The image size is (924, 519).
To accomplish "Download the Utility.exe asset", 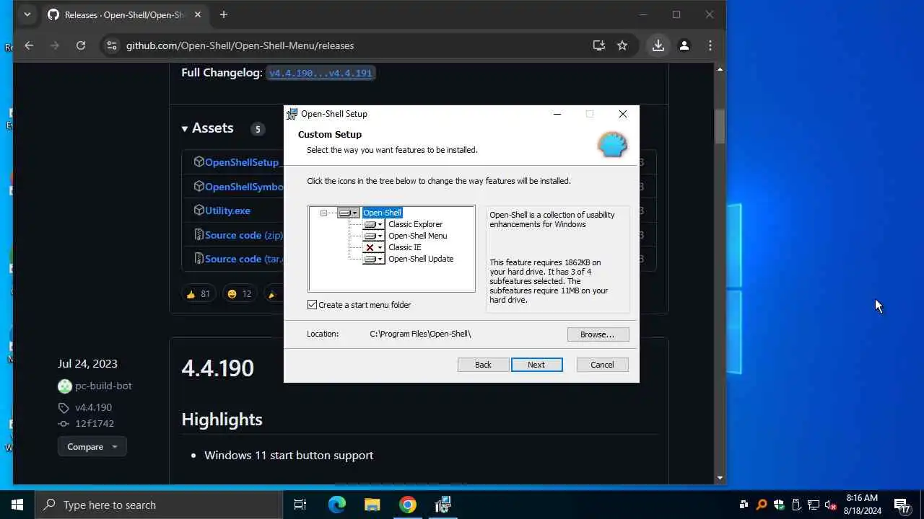I will (x=227, y=210).
